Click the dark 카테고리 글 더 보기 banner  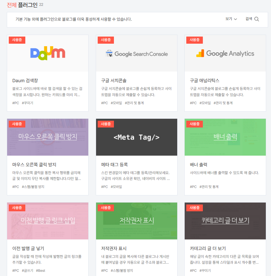[x=225, y=221]
